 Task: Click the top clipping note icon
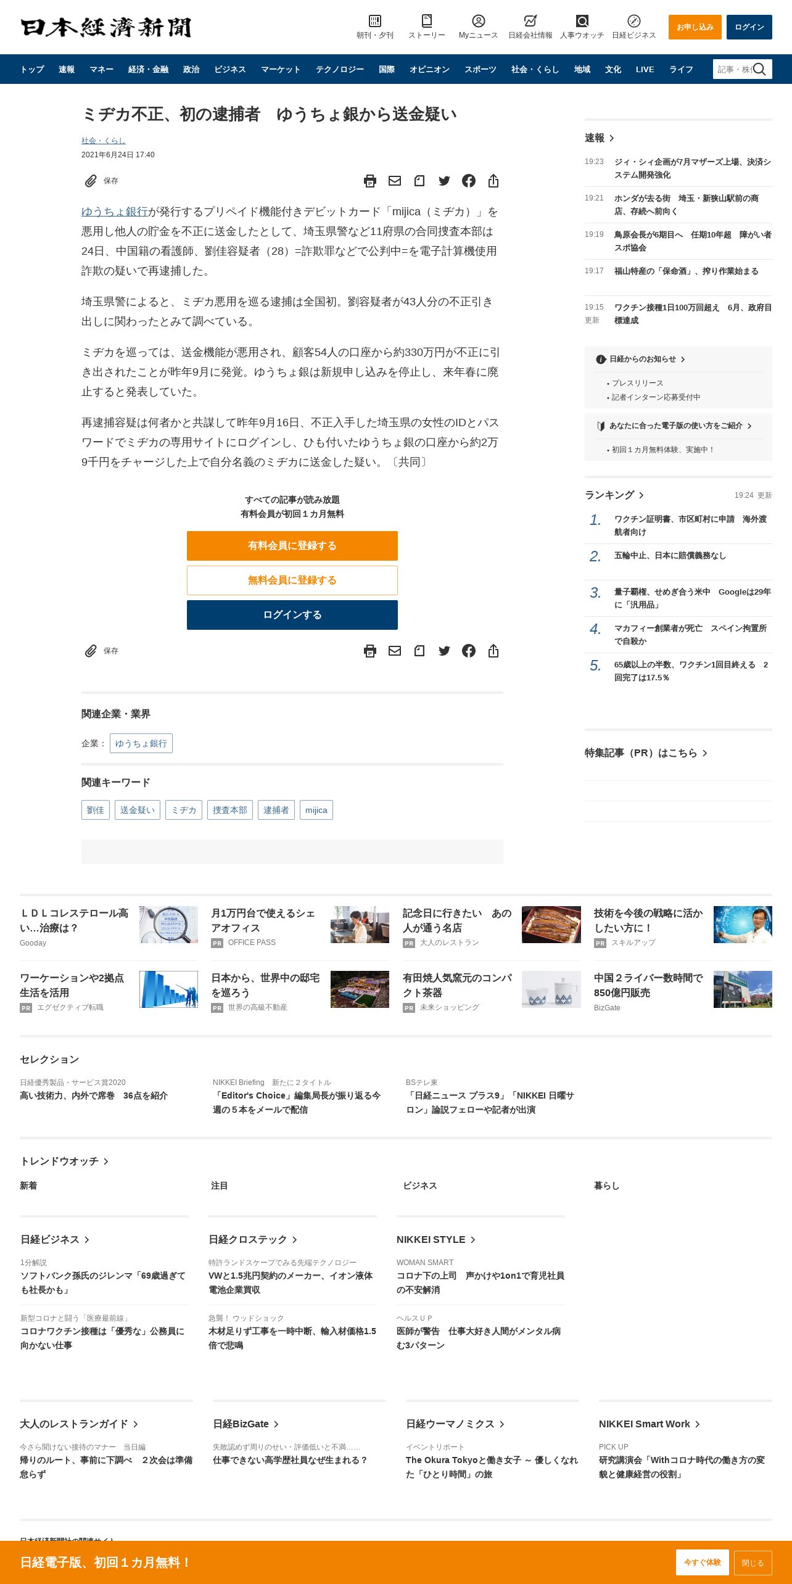(x=419, y=181)
